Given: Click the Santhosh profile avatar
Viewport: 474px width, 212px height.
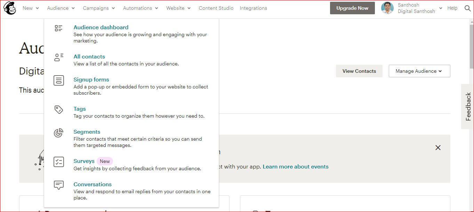Looking at the screenshot, I should [387, 8].
